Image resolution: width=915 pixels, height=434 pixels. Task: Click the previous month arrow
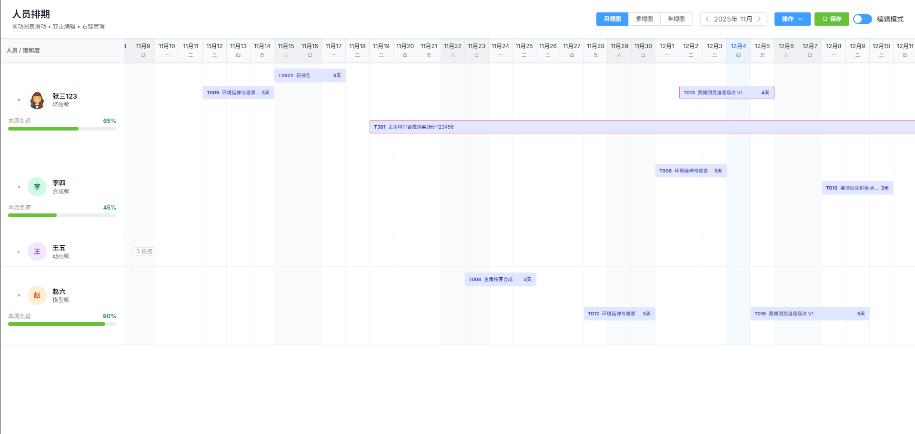pos(707,19)
